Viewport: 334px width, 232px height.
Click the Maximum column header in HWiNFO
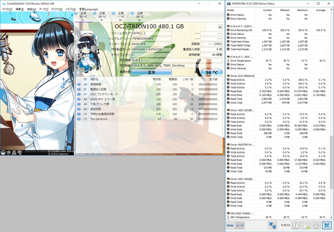[299, 10]
